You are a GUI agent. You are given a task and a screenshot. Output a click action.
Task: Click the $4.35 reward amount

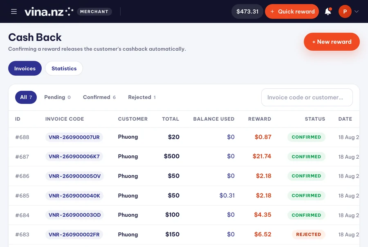point(263,215)
